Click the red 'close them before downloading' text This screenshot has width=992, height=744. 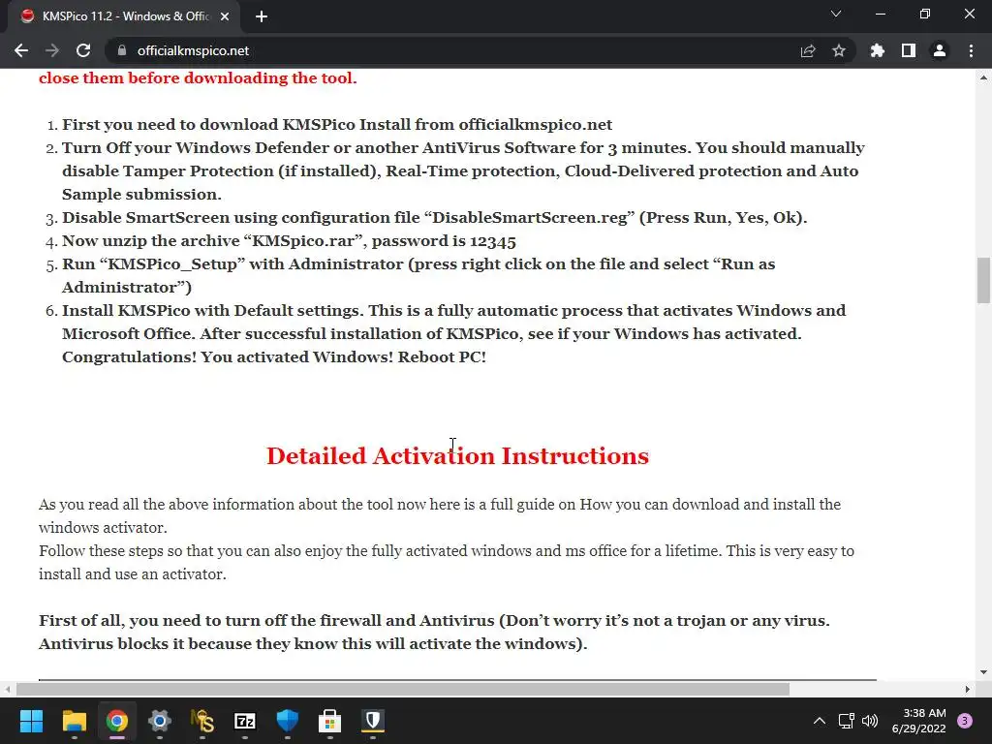198,77
